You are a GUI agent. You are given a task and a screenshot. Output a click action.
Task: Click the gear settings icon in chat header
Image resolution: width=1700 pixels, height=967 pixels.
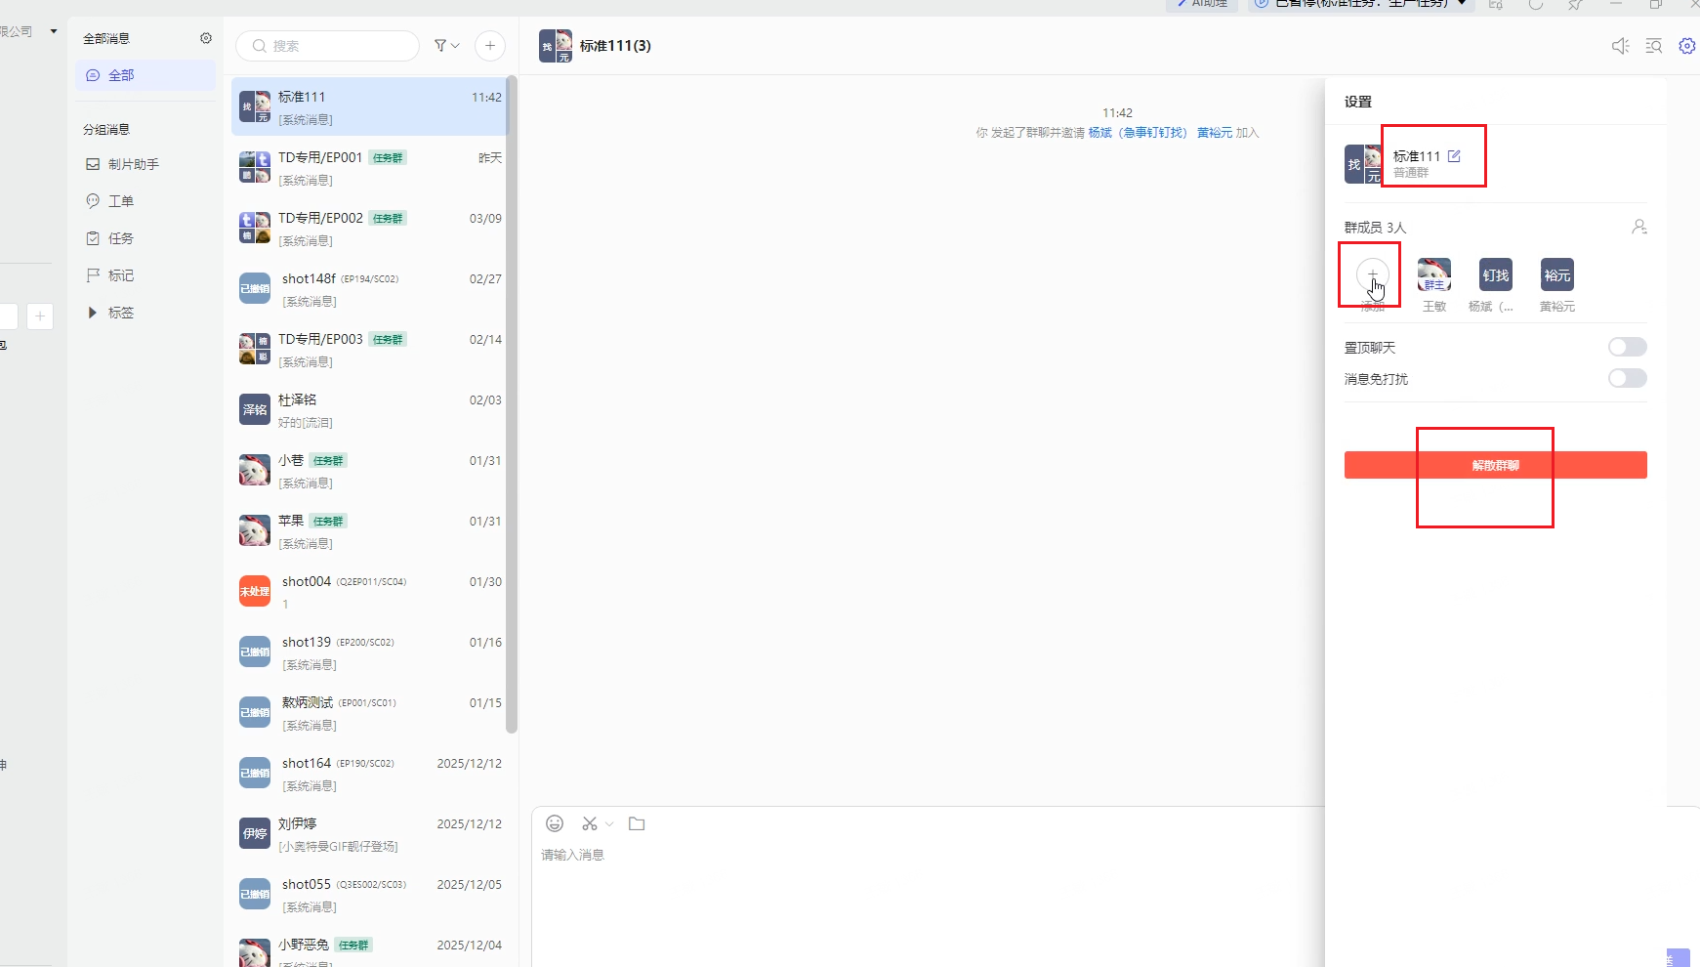click(1686, 46)
